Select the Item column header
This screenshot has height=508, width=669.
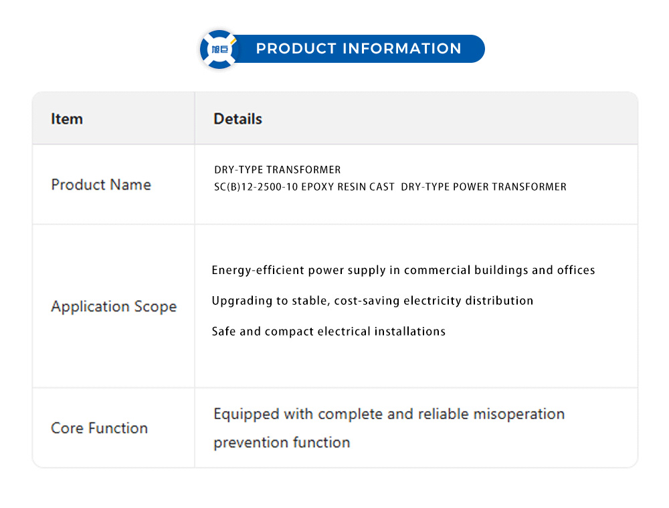coord(67,119)
